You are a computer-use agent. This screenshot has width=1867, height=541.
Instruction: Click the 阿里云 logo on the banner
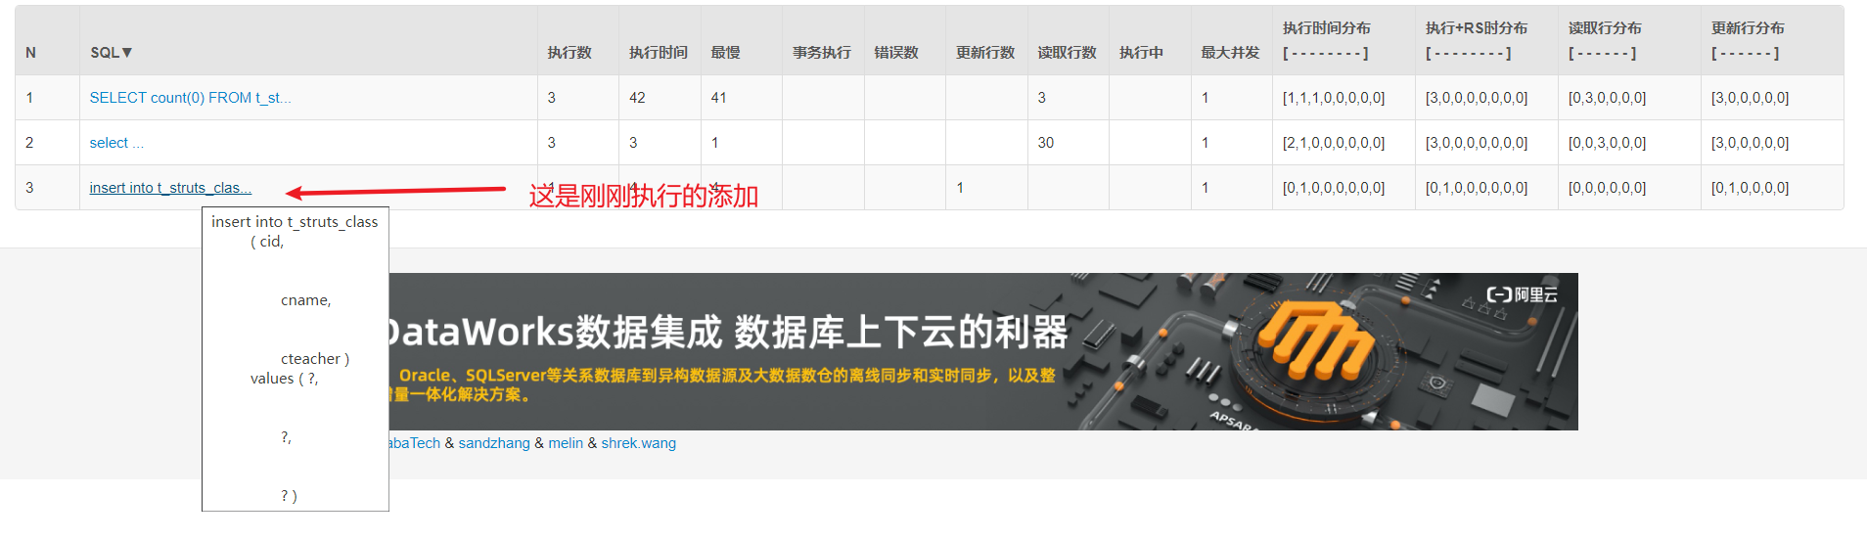[x=1522, y=294]
